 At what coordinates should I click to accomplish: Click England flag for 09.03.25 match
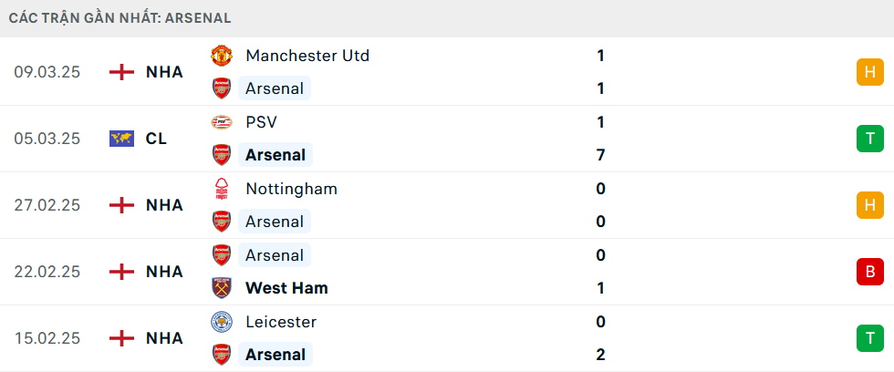point(121,72)
